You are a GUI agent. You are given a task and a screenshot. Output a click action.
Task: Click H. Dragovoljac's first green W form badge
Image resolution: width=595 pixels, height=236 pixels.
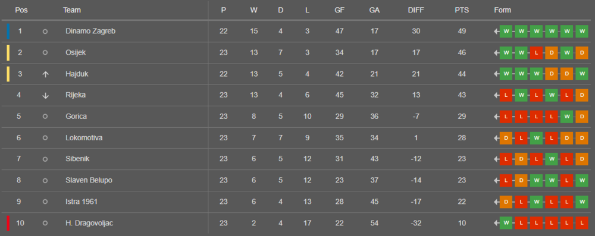pyautogui.click(x=506, y=223)
